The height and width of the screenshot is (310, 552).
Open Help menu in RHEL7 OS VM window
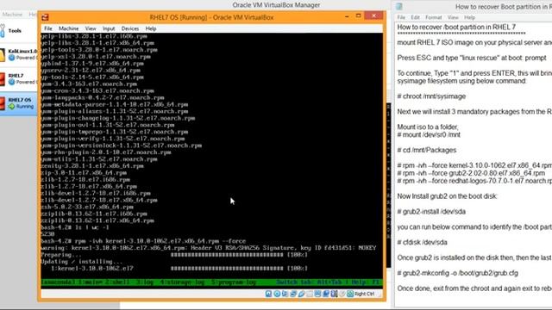(151, 28)
